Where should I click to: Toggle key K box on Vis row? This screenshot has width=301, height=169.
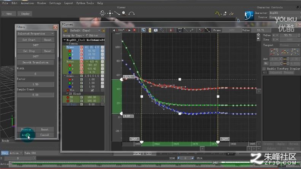pyautogui.click(x=81, y=90)
